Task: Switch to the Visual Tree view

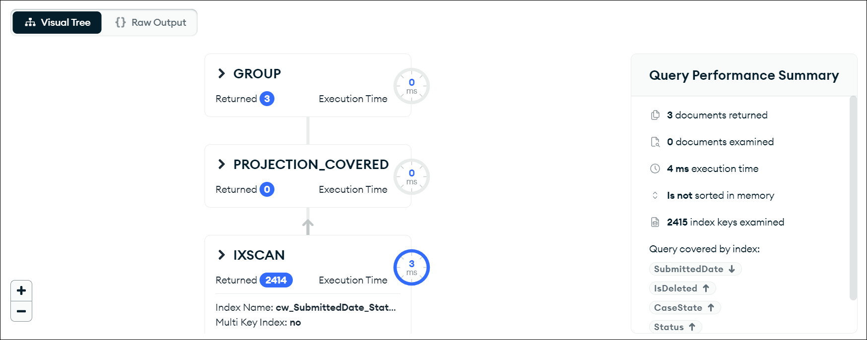Action: 57,22
